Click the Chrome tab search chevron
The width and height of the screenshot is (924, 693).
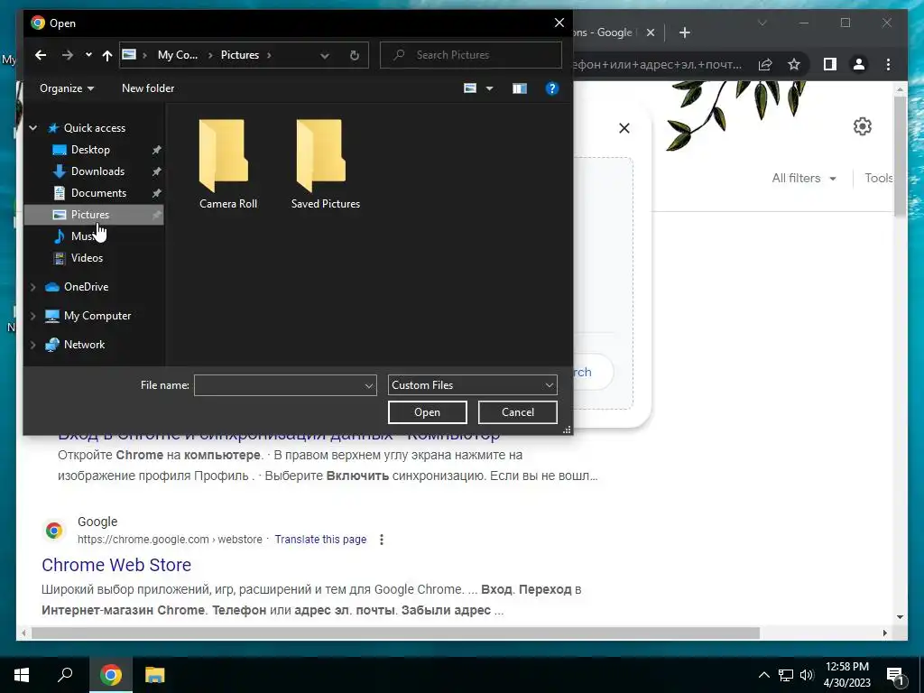pos(762,23)
